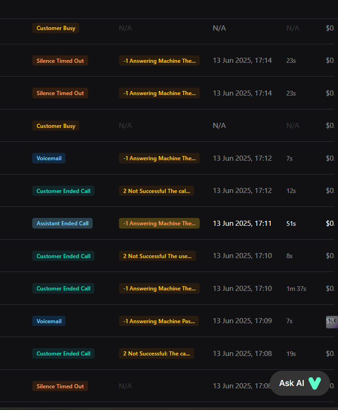Click the Assistant Ended Call badge
The width and height of the screenshot is (338, 410).
[x=62, y=223]
